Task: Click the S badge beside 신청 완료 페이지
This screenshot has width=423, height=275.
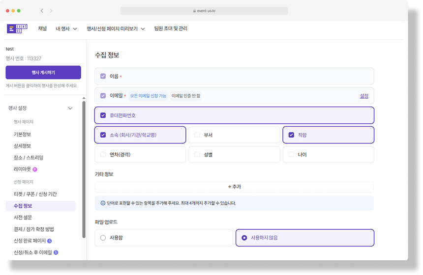Action: tap(49, 241)
